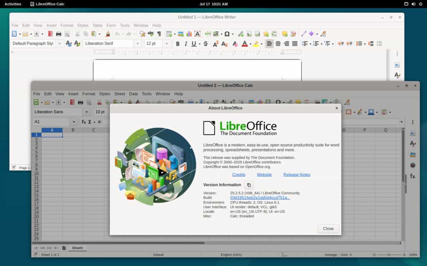This screenshot has width=427, height=266.
Task: Click Insert Image icon in Writer
Action: click(x=181, y=34)
